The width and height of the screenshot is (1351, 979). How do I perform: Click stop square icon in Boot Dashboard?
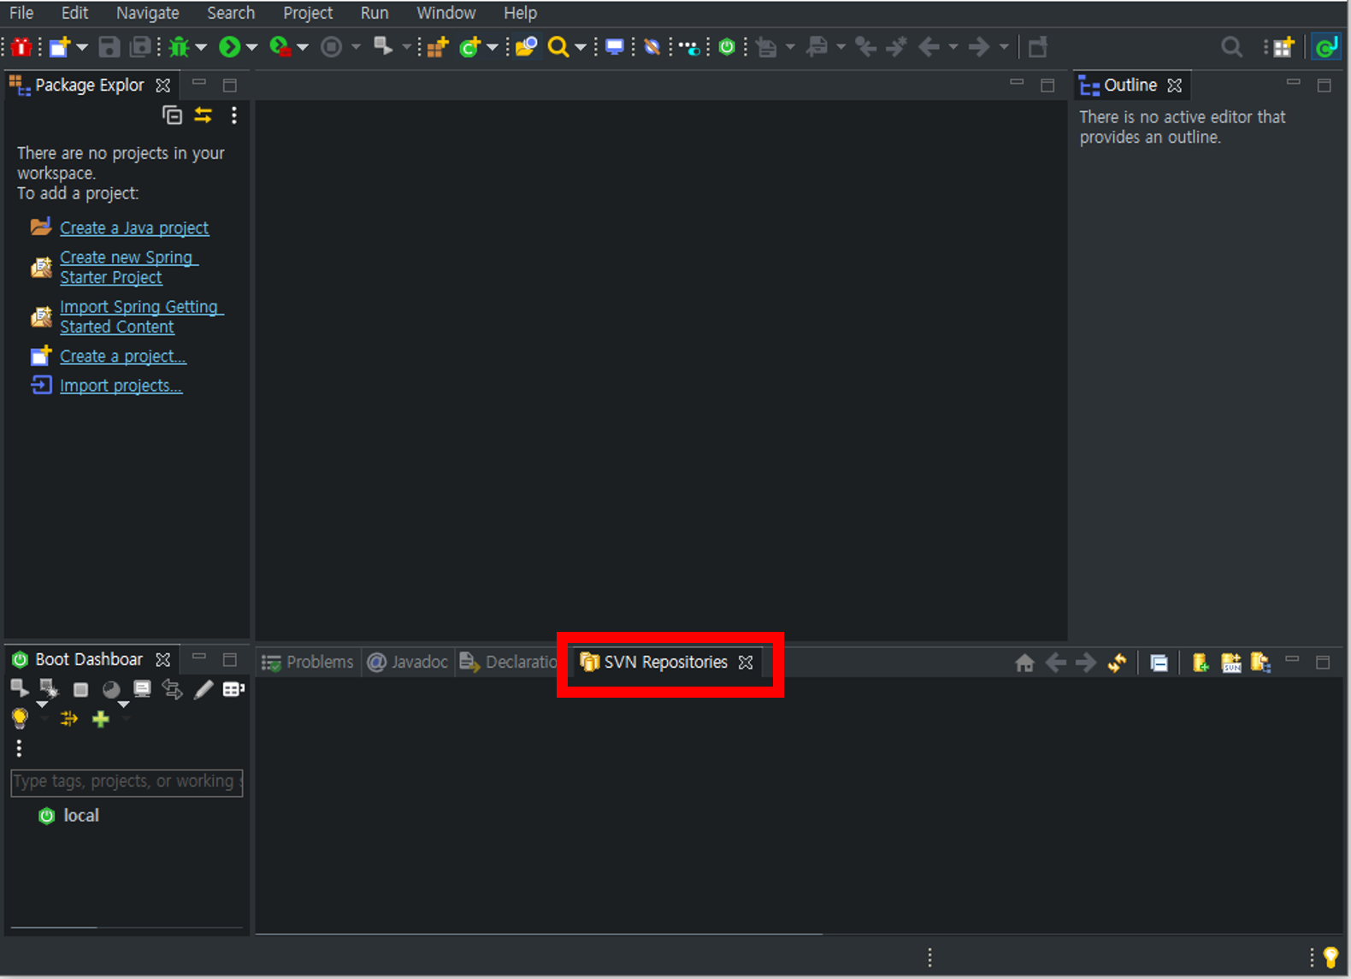tap(80, 689)
